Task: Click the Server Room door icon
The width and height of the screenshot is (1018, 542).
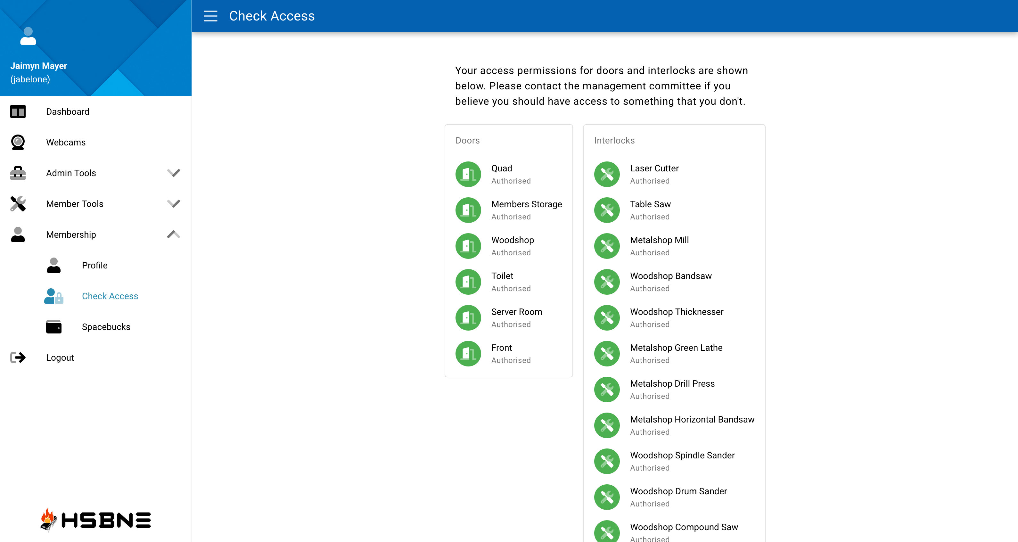Action: click(468, 317)
